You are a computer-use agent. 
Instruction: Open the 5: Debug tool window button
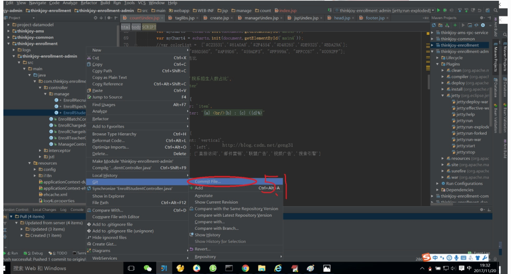tap(33, 253)
